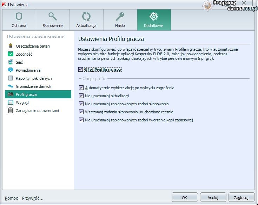Click the Zastosuj button
The height and width of the screenshot is (205, 258).
pos(242,197)
